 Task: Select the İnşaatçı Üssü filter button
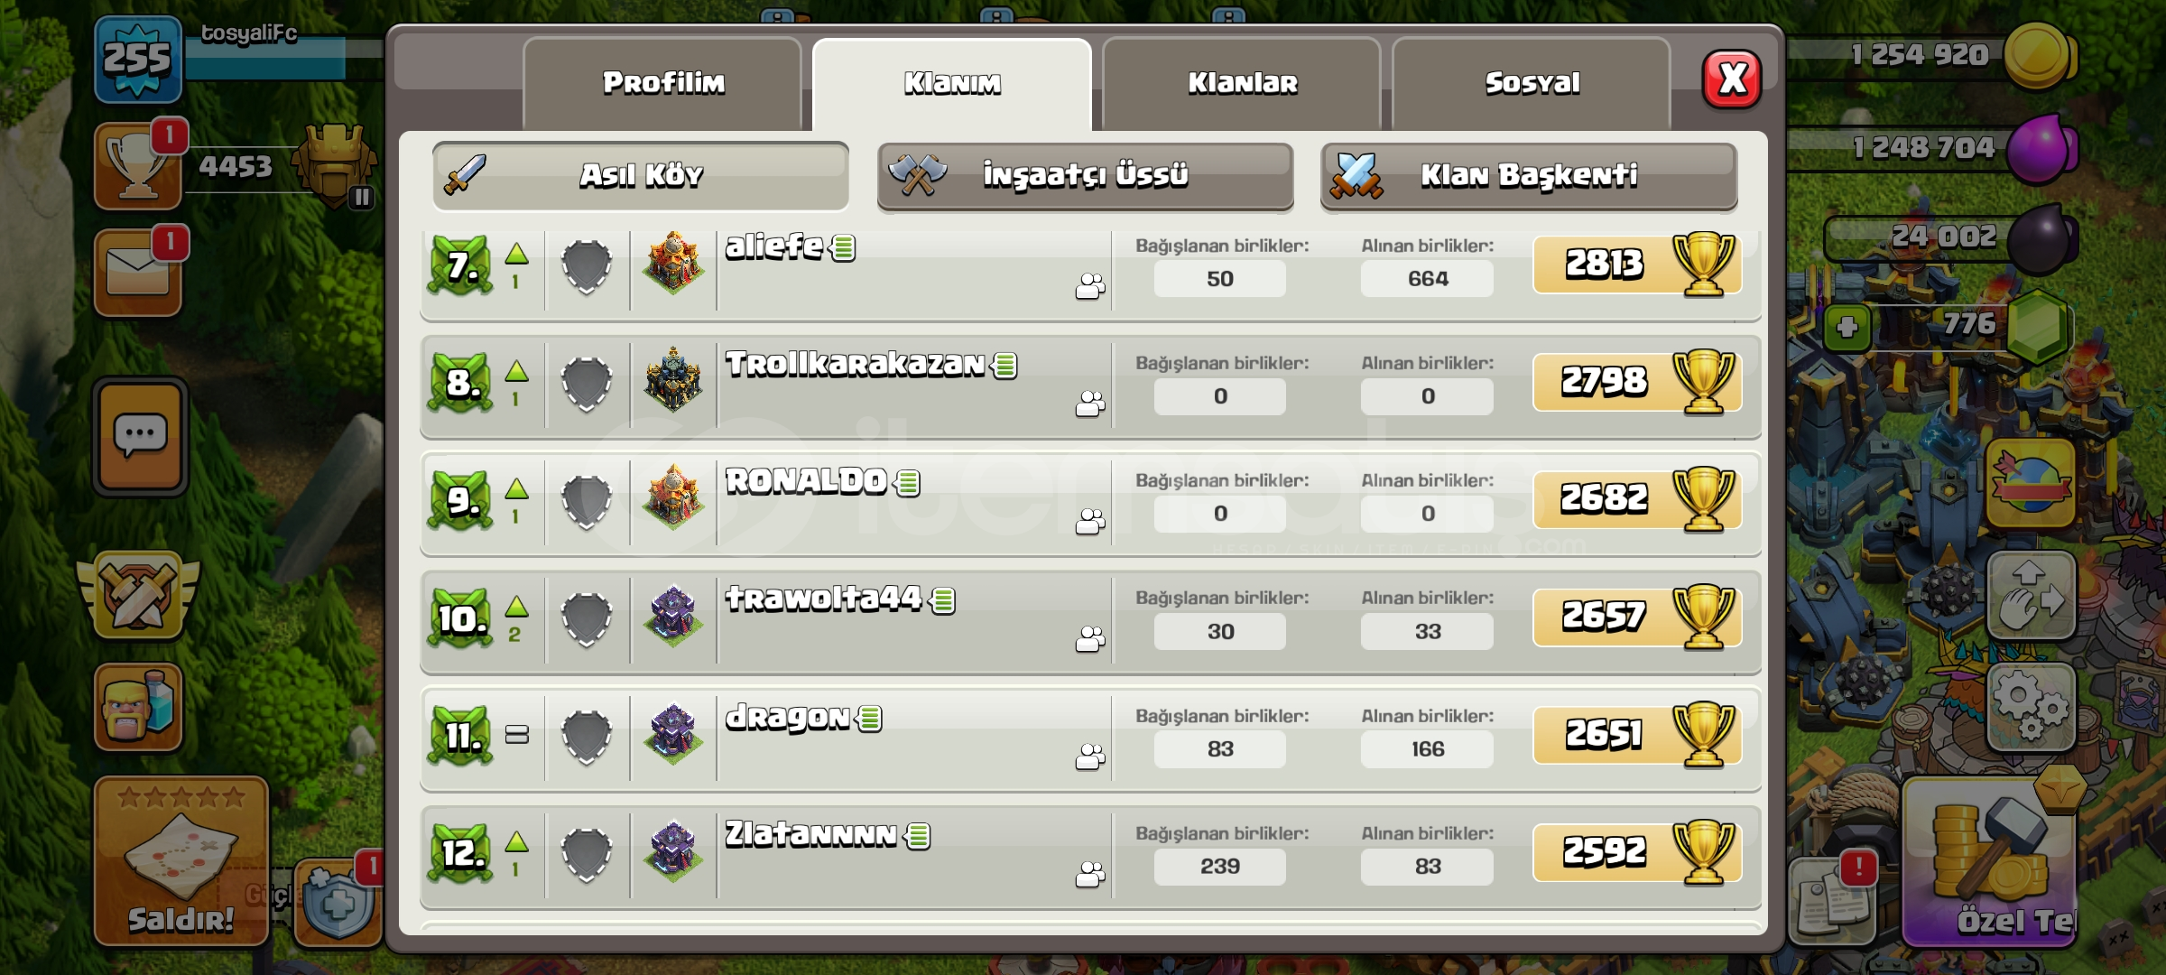[1085, 176]
